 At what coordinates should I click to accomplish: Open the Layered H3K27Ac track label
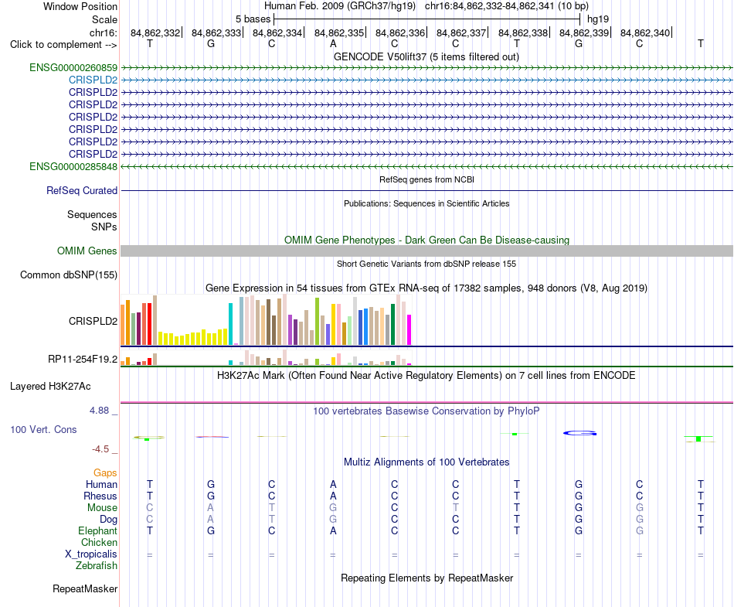[50, 387]
